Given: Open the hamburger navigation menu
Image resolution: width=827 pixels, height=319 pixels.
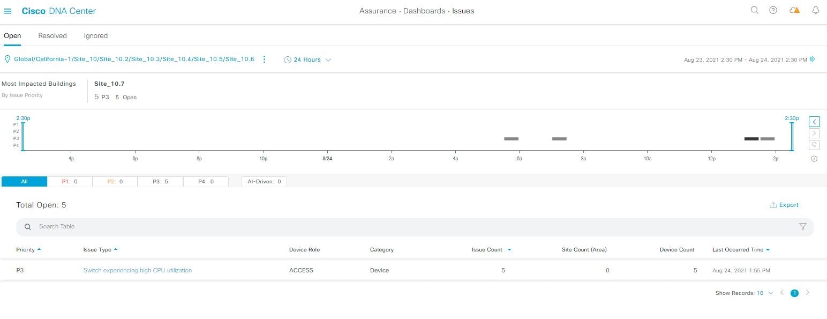Looking at the screenshot, I should click(x=7, y=11).
